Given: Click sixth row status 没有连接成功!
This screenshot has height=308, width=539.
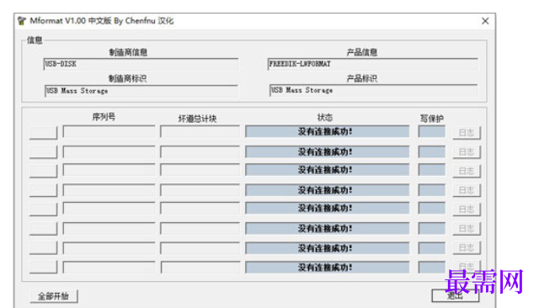Looking at the screenshot, I should coord(328,228).
